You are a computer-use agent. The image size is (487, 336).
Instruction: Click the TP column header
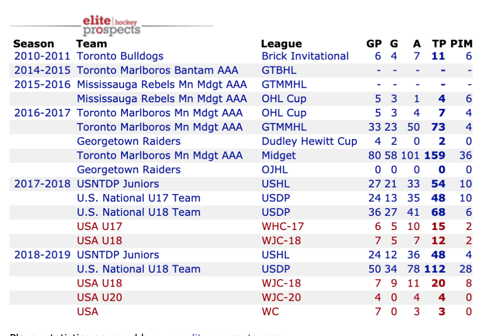438,44
